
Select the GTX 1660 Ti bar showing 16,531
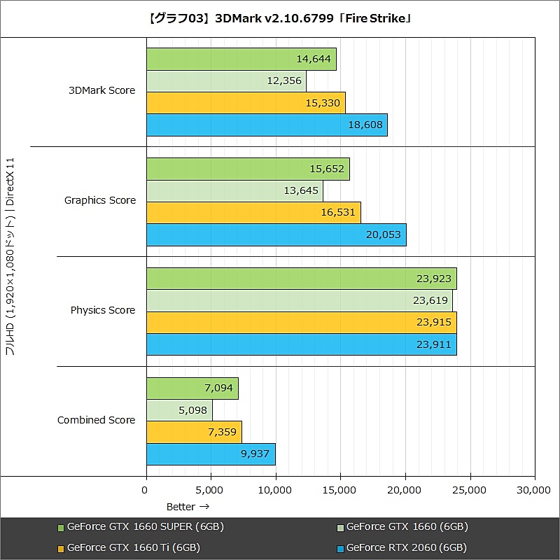(x=252, y=210)
